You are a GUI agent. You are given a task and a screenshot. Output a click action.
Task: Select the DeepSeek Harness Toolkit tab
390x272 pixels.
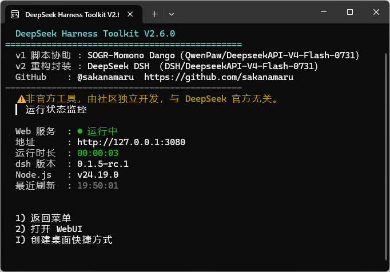tap(74, 15)
